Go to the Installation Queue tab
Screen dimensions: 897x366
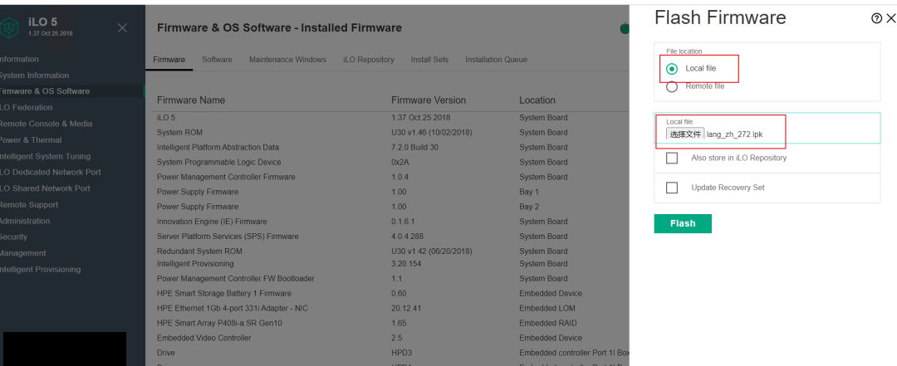[496, 60]
